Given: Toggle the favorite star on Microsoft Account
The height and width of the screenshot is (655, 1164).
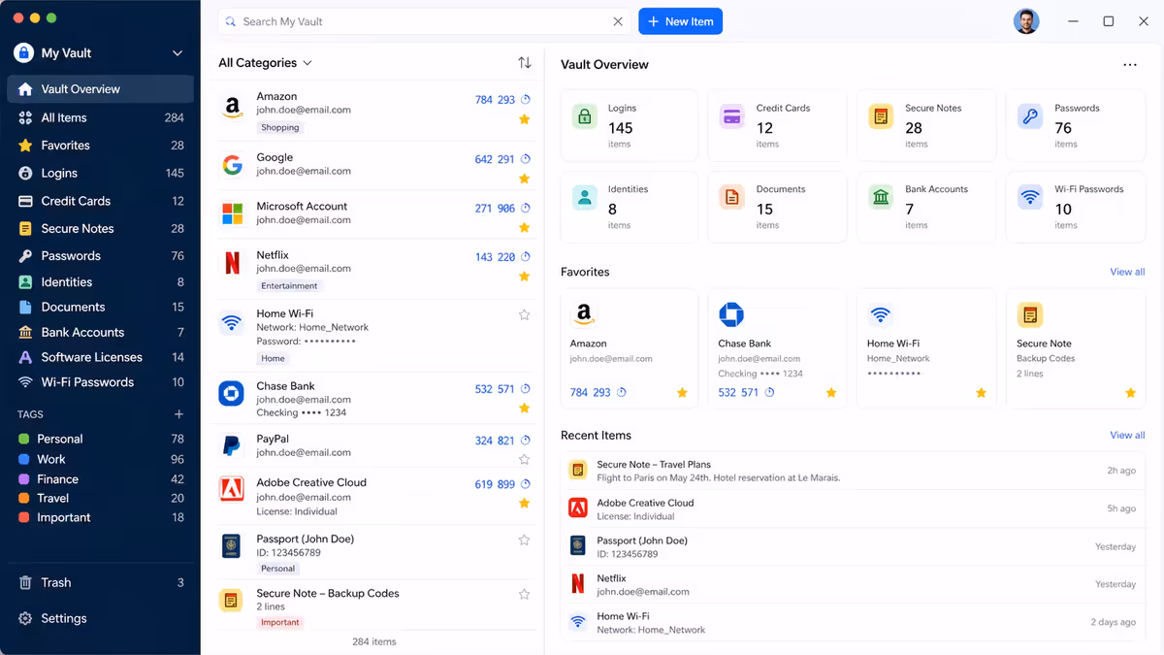Looking at the screenshot, I should click(525, 227).
